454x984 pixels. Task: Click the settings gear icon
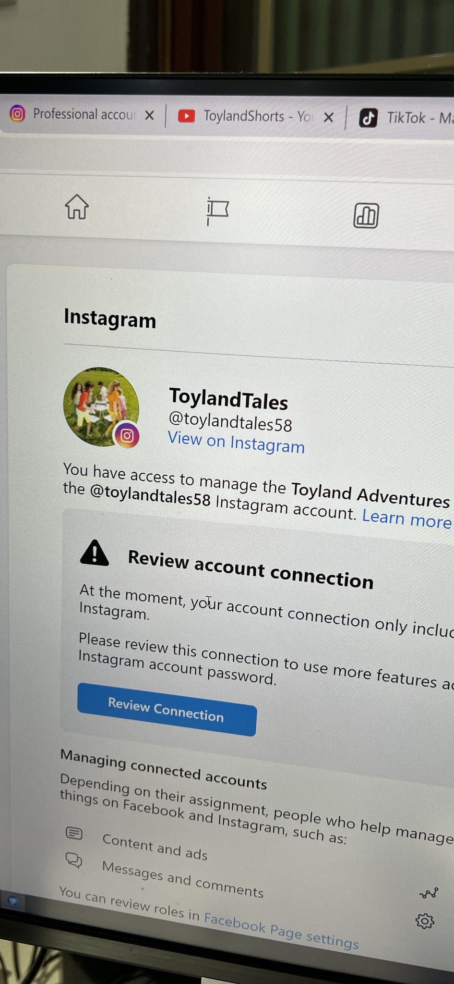(425, 921)
